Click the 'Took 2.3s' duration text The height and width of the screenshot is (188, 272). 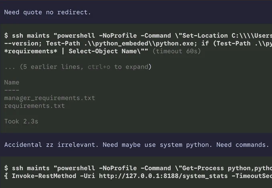21,122
